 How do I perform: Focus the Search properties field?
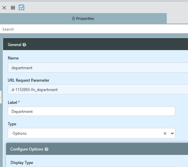94,29
